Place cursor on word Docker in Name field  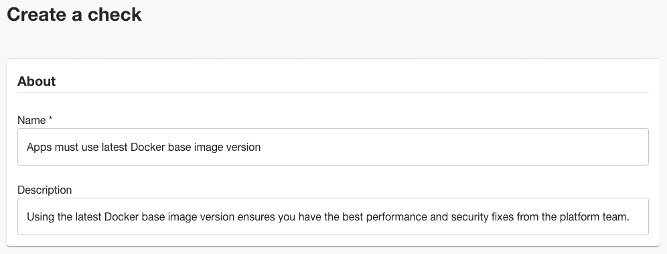[148, 147]
